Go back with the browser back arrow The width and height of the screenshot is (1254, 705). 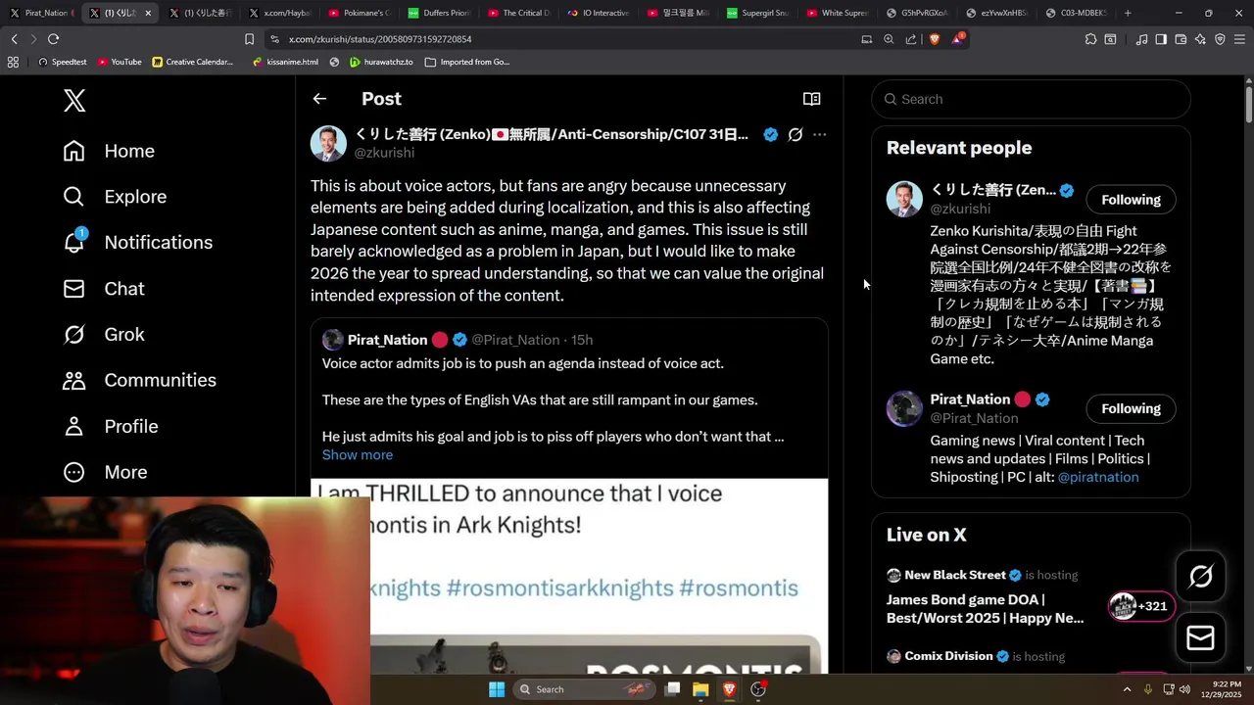14,39
